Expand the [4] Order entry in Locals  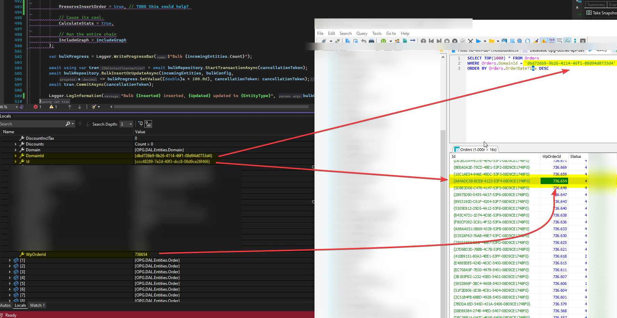point(10,278)
